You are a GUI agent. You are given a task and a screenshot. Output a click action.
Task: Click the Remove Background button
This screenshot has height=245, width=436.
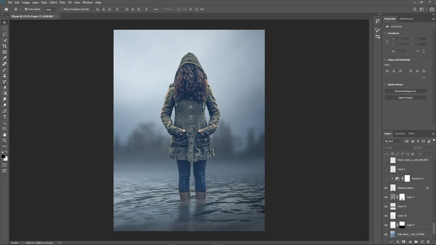point(405,91)
